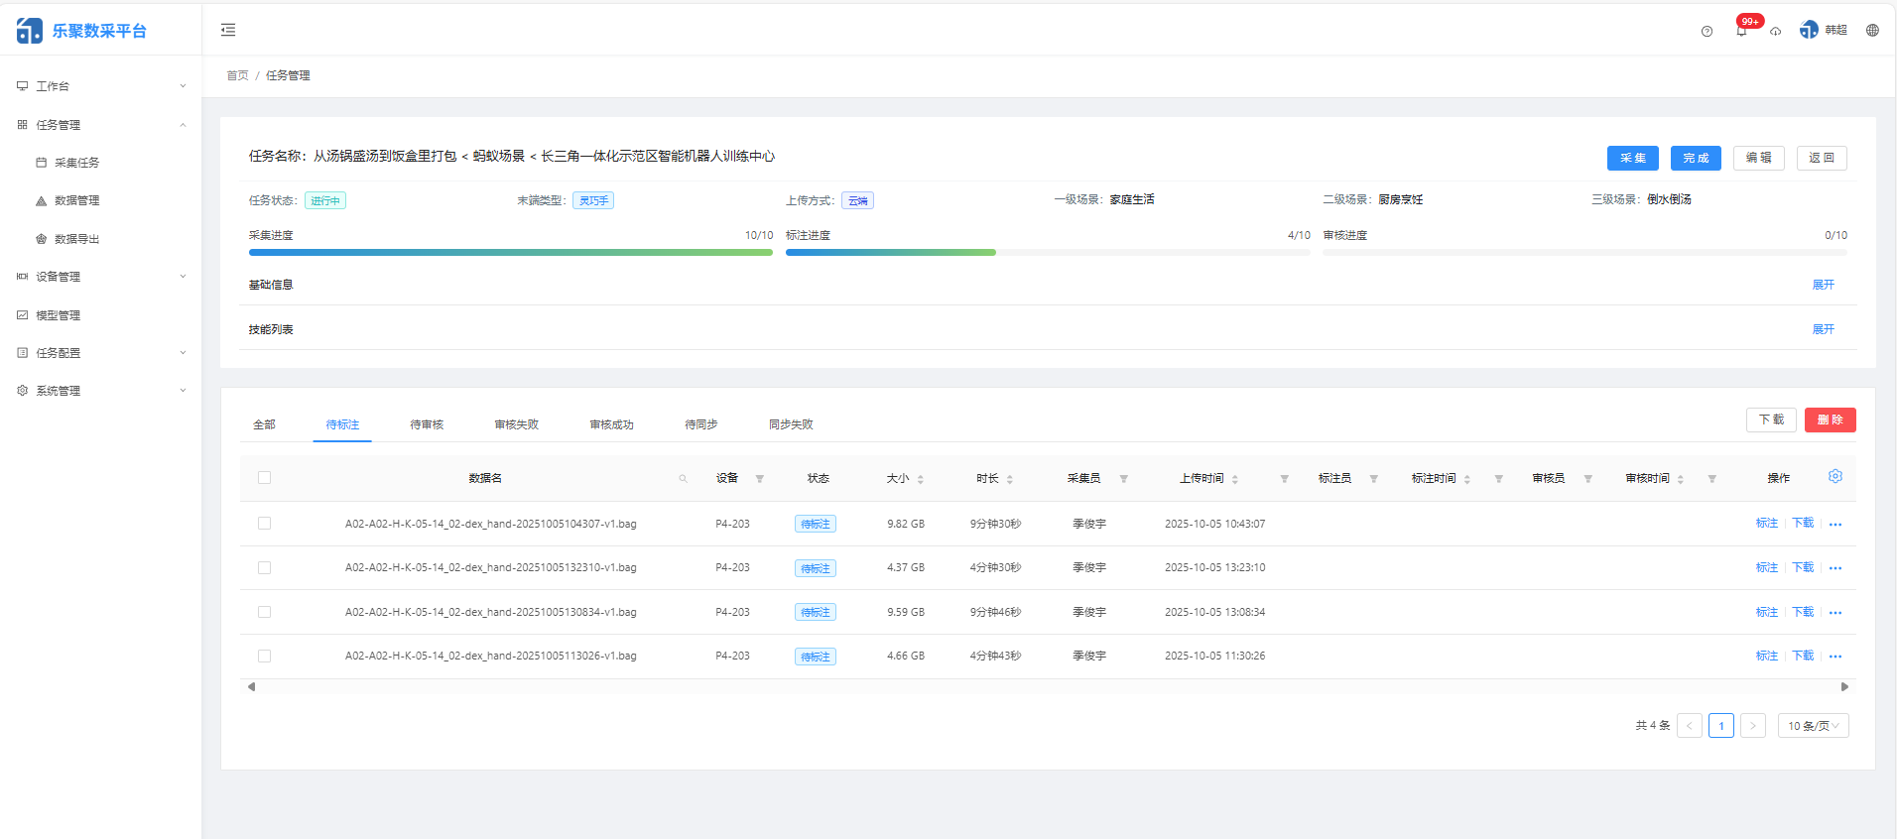Open notifications bell with 99+ badge
Viewport: 1897px width, 839px height.
tap(1741, 31)
